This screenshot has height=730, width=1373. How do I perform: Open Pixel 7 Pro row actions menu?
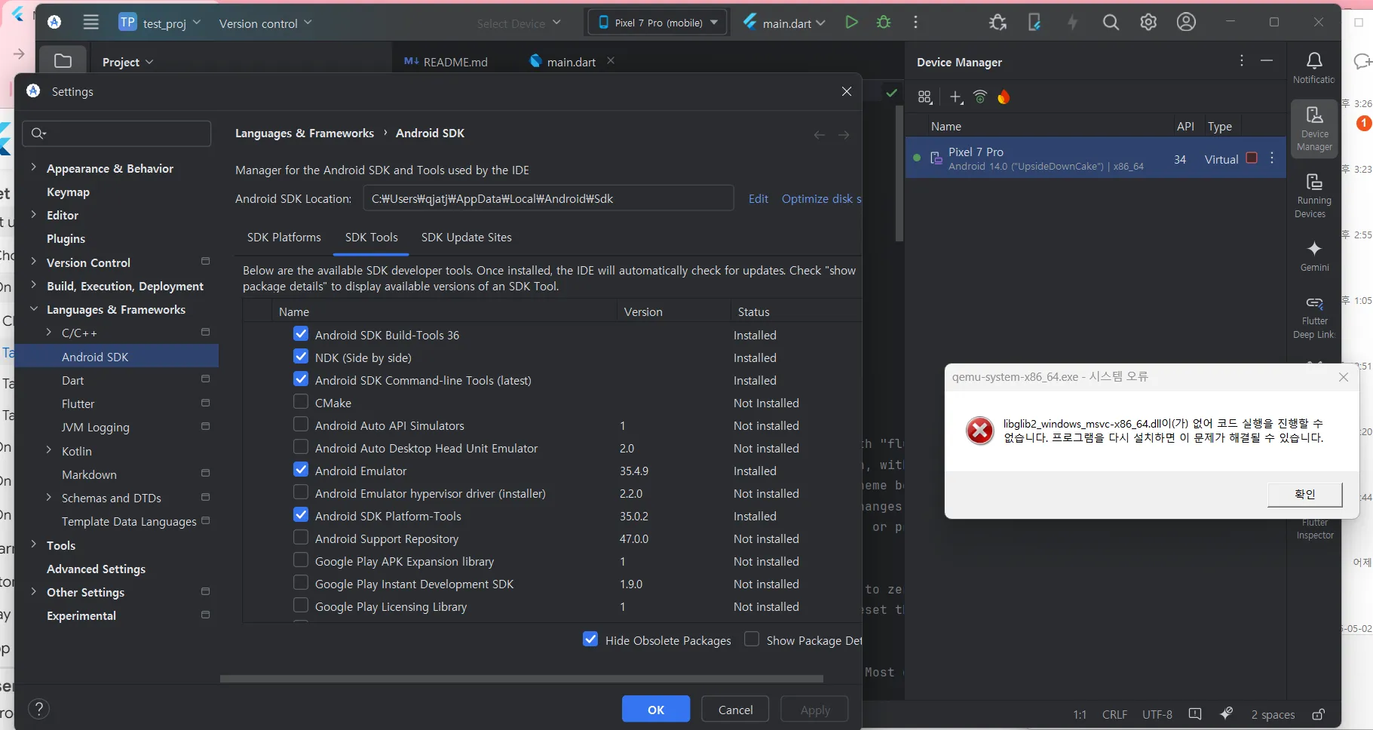click(1272, 158)
